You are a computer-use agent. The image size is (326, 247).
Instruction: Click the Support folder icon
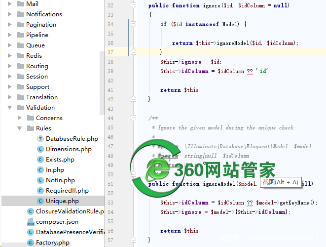click(21, 86)
